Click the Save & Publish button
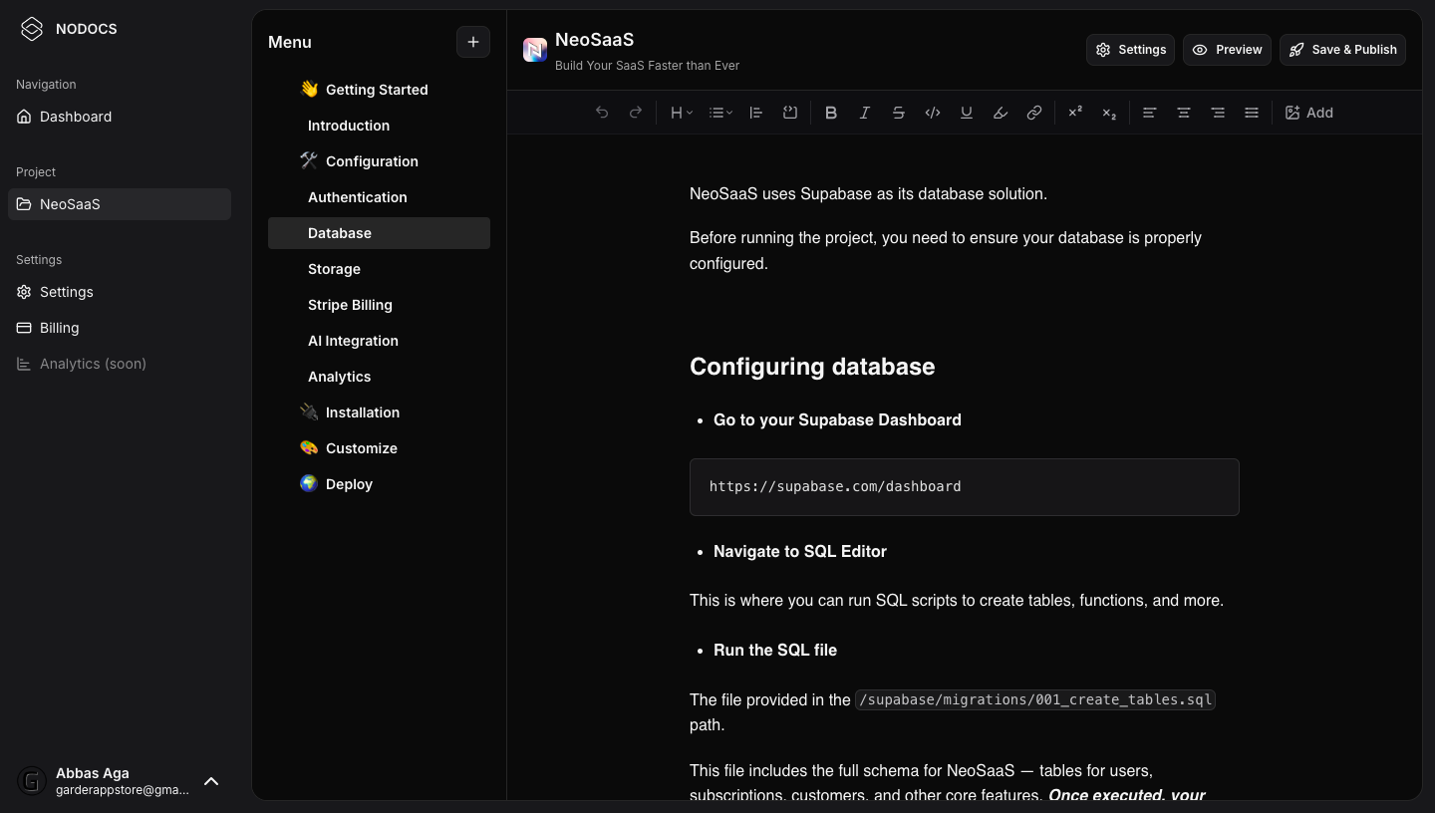1435x813 pixels. pyautogui.click(x=1342, y=50)
